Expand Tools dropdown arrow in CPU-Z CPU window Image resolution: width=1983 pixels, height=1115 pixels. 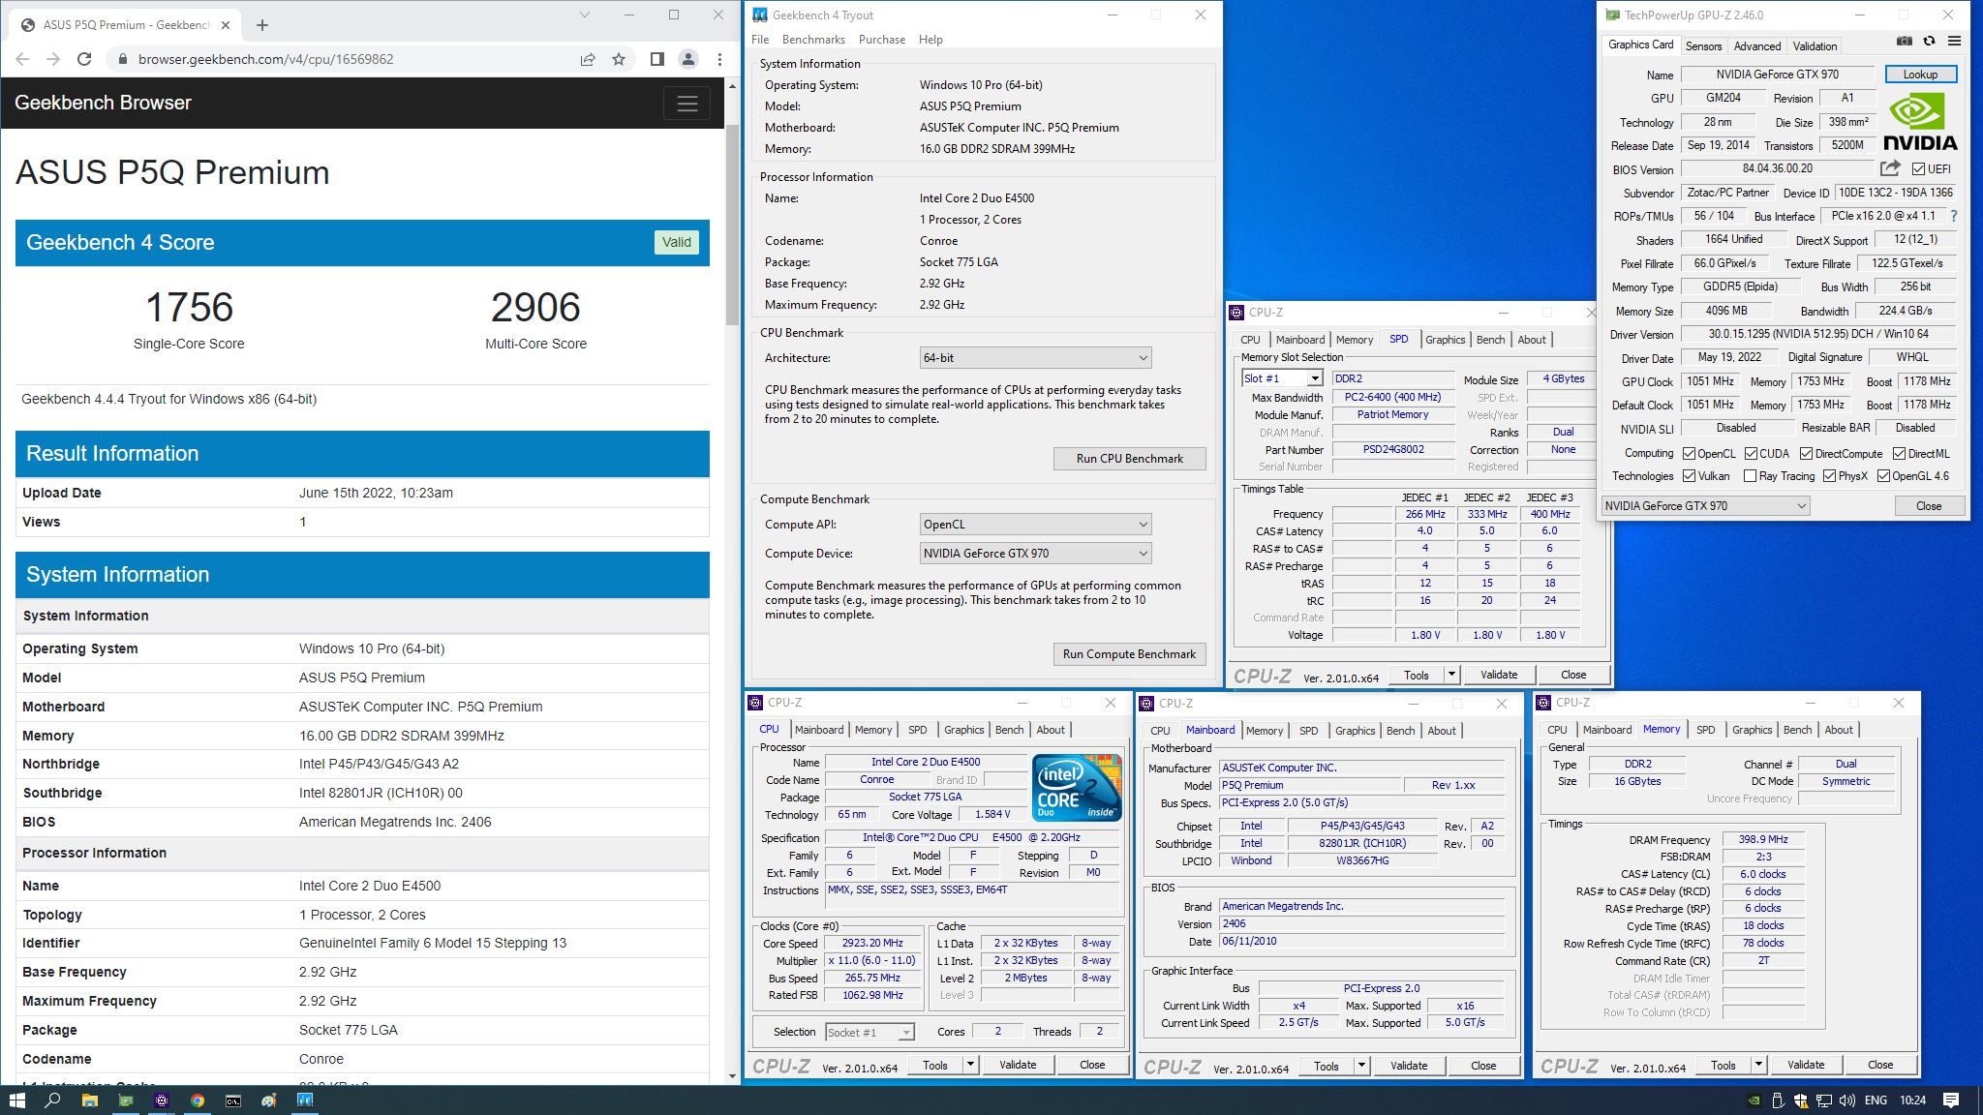[x=970, y=1065]
